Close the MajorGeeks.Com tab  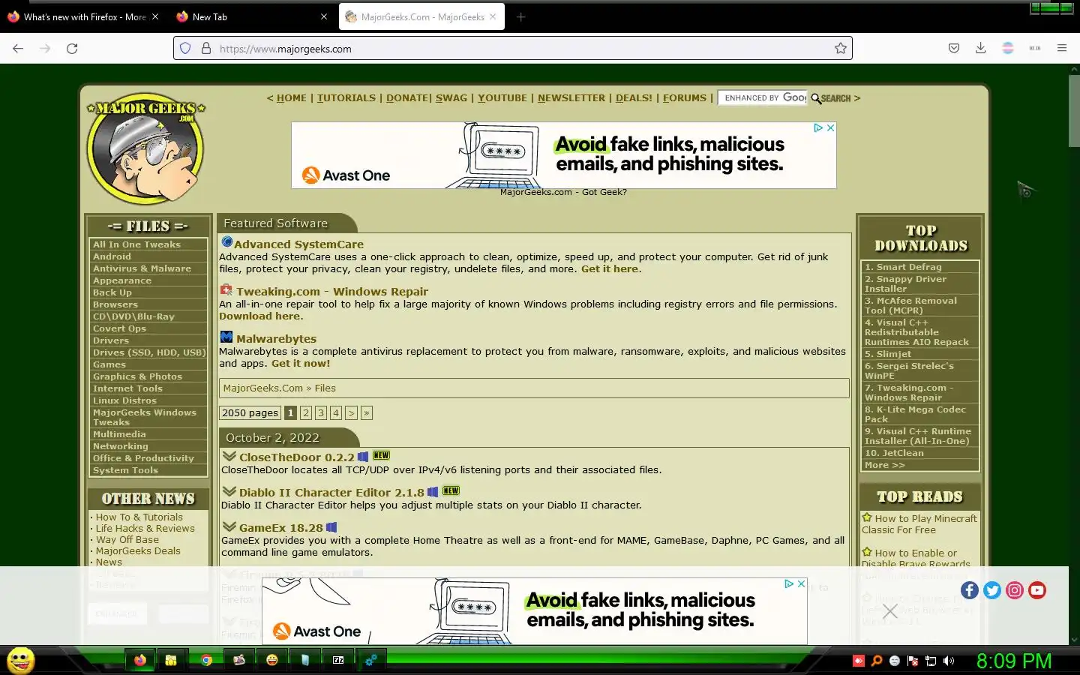pyautogui.click(x=493, y=16)
